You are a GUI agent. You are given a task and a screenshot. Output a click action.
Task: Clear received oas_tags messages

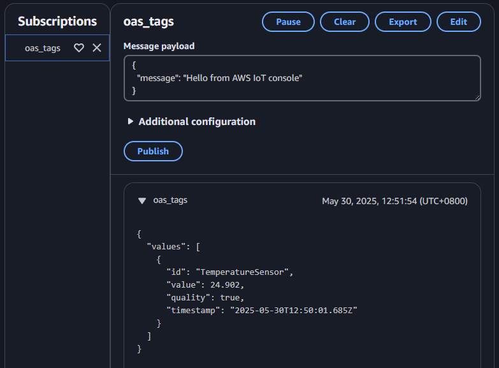click(345, 22)
